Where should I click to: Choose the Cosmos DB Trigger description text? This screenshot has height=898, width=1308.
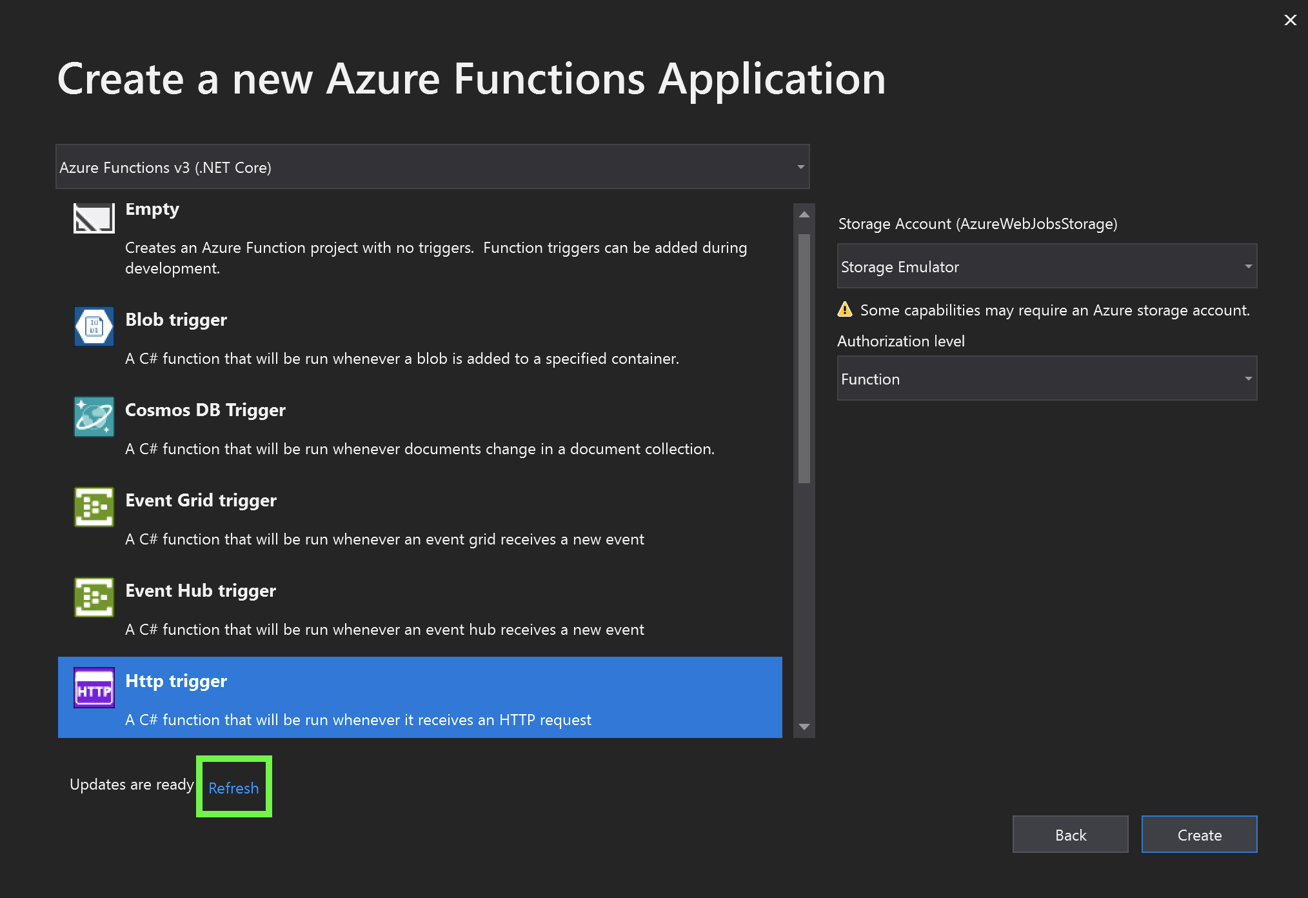pos(419,449)
